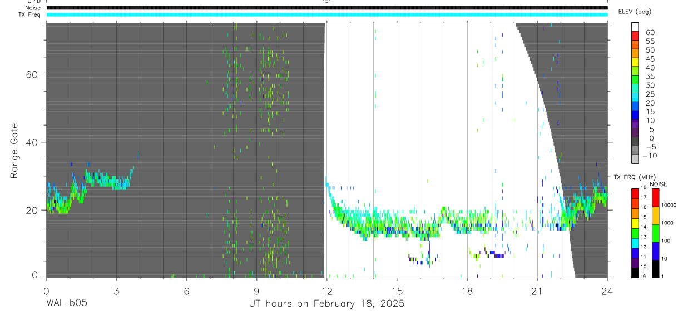683x315 pixels.
Task: Click the 3 tick on the UT hours axis
Action: (x=116, y=291)
